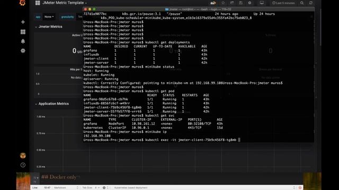Click Share dashboard icon
The width and height of the screenshot is (339, 190).
click(232, 3)
